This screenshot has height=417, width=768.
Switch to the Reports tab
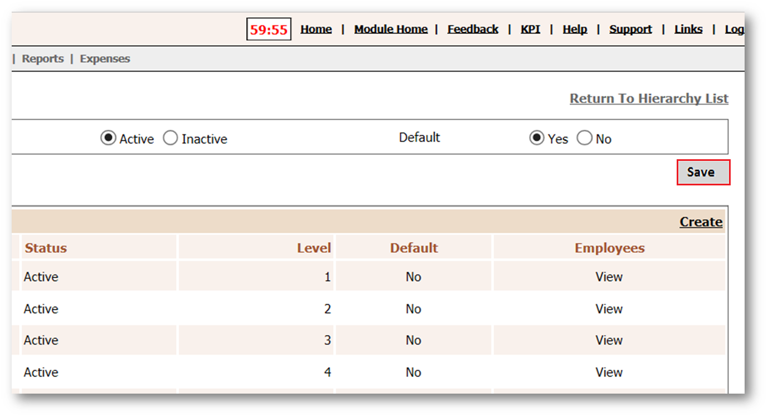point(43,59)
